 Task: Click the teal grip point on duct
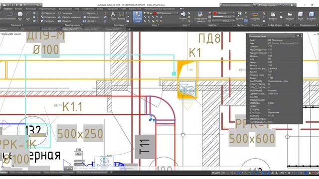coord(174,74)
